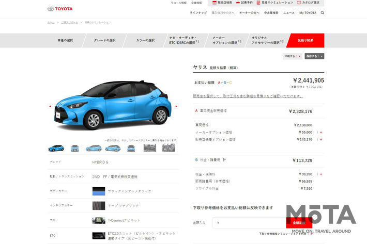The height and width of the screenshot is (244, 367).
Task: Select dashboard interior thumbnail
Action: [x=150, y=148]
